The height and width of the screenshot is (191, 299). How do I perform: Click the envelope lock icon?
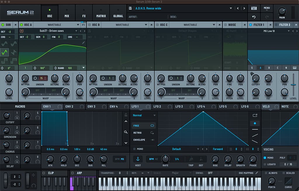(126, 115)
